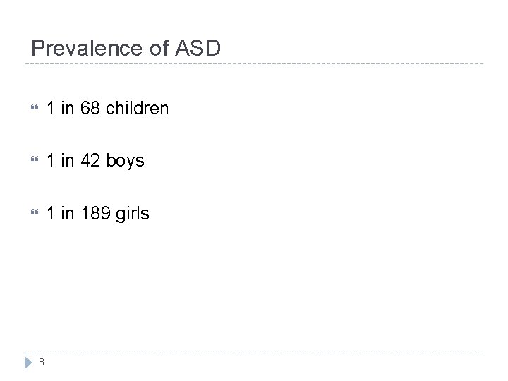Click the slide number 8
The image size is (508, 381).
42,363
